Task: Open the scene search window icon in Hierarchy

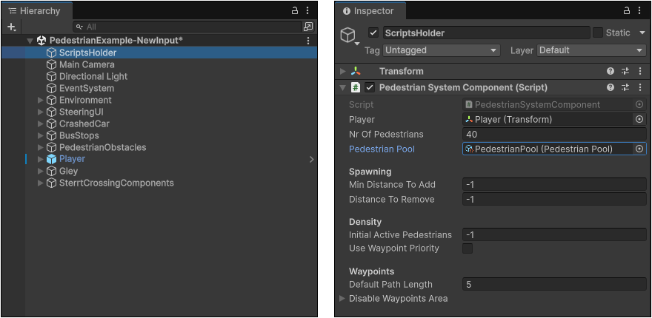Action: point(308,27)
